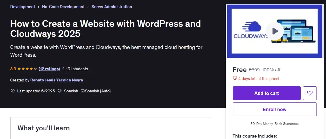Click 30-Day Money-Back Guarantee text
Viewport: 326px width, 139px height.
coord(274,124)
